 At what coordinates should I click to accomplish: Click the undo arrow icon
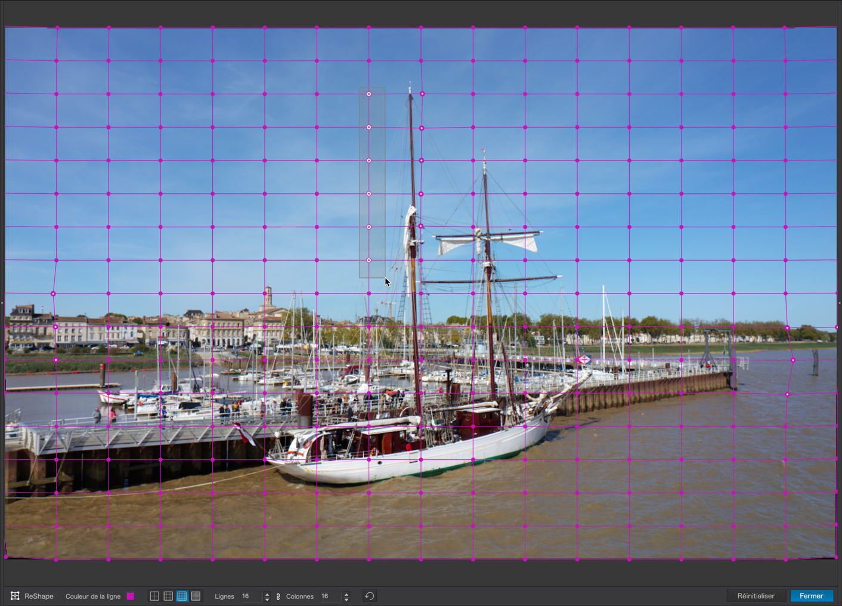tap(369, 596)
